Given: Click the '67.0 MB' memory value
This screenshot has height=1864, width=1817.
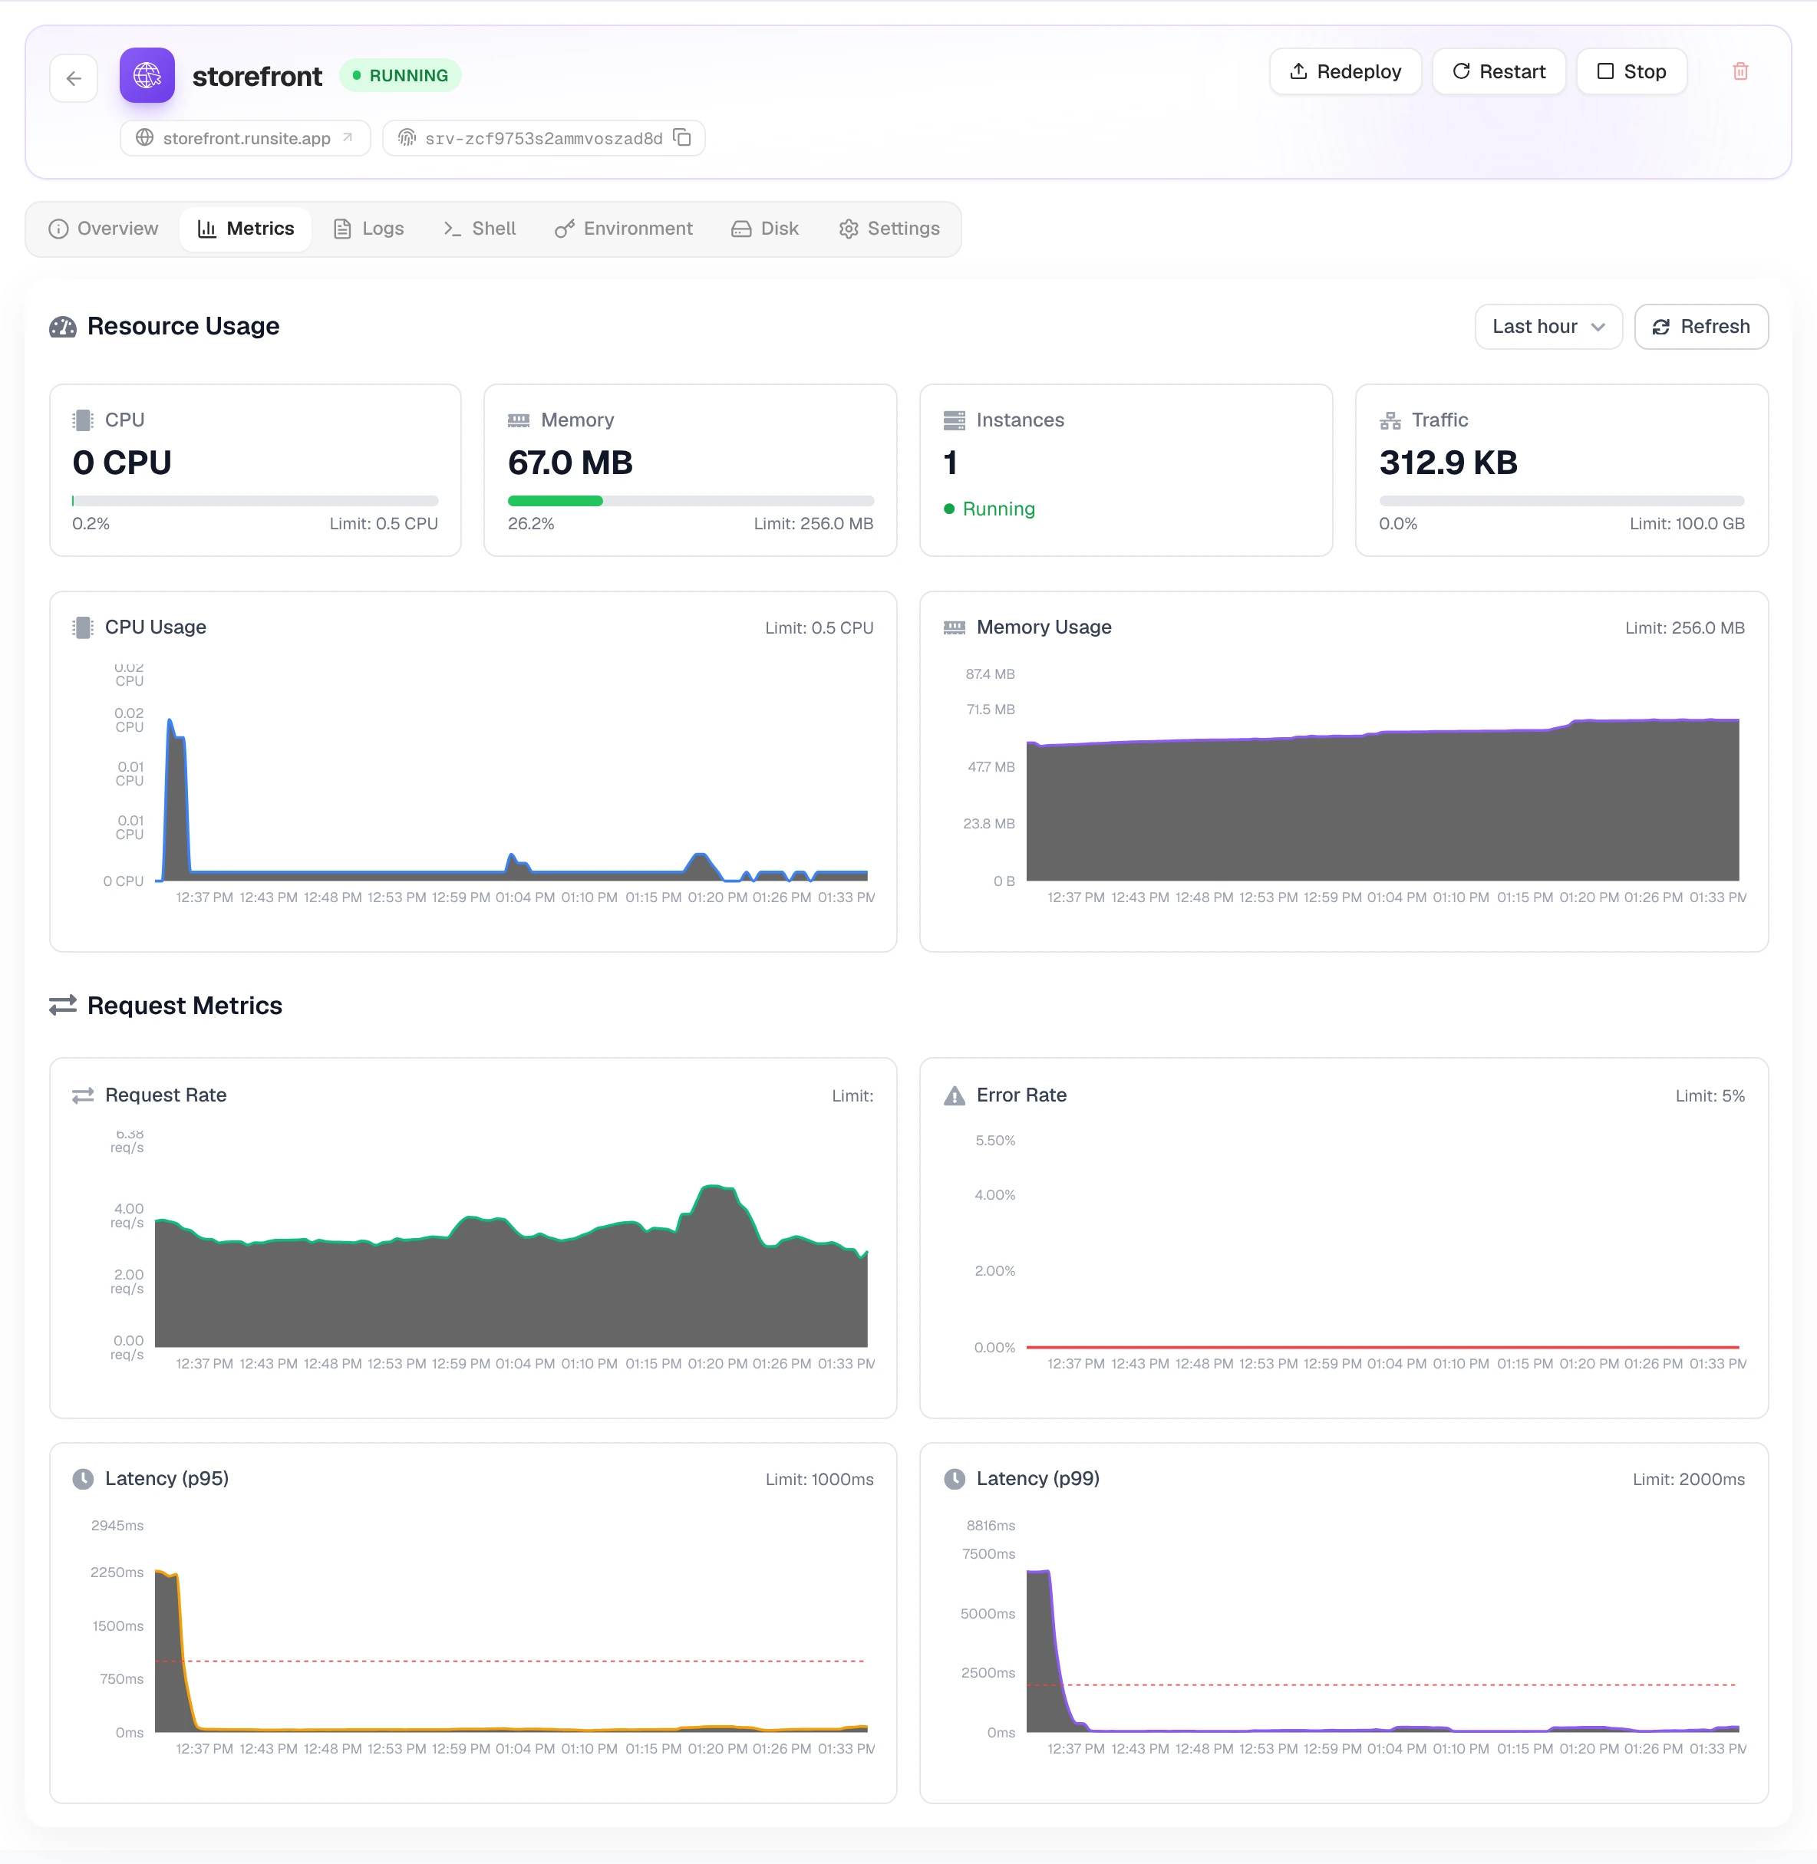Looking at the screenshot, I should coord(569,463).
